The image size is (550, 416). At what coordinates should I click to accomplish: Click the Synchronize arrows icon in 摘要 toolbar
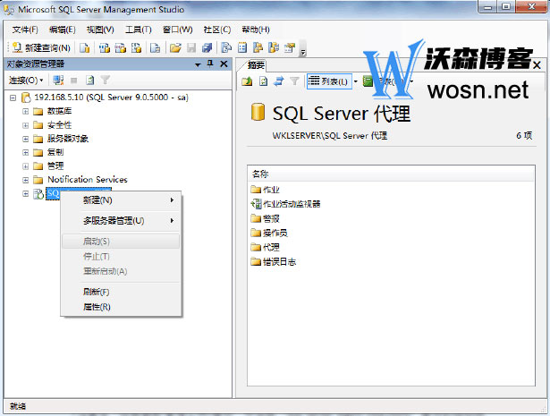(278, 81)
